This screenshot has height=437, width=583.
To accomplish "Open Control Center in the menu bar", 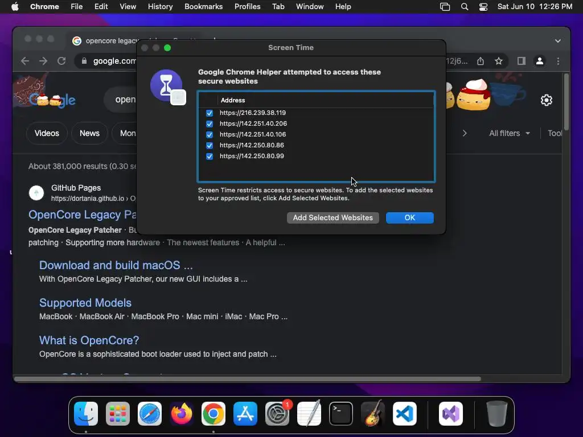I will tap(483, 7).
